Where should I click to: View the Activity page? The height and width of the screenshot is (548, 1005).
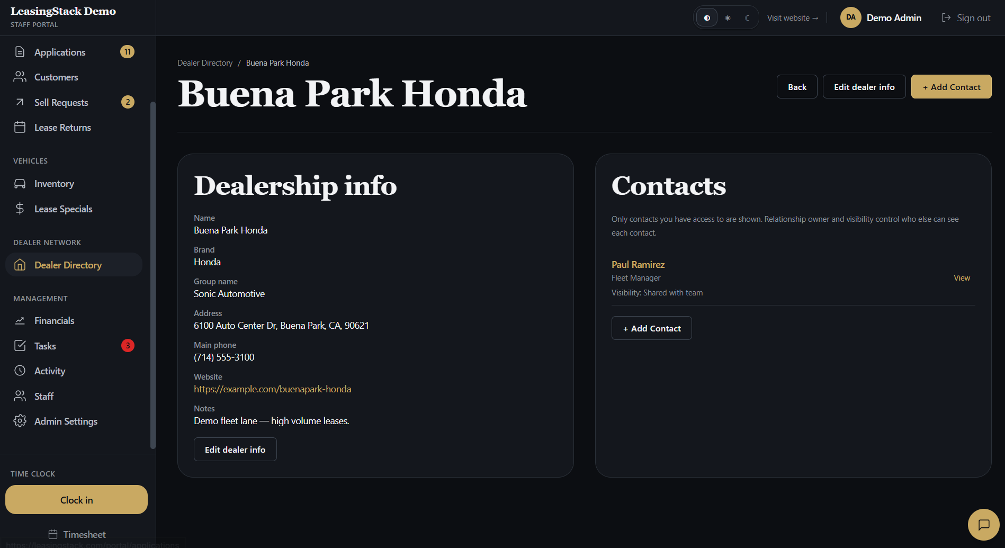coord(74,371)
